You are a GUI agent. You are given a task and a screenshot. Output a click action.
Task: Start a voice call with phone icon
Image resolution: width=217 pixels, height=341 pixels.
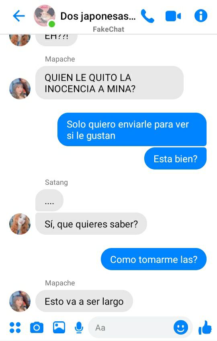(x=147, y=16)
